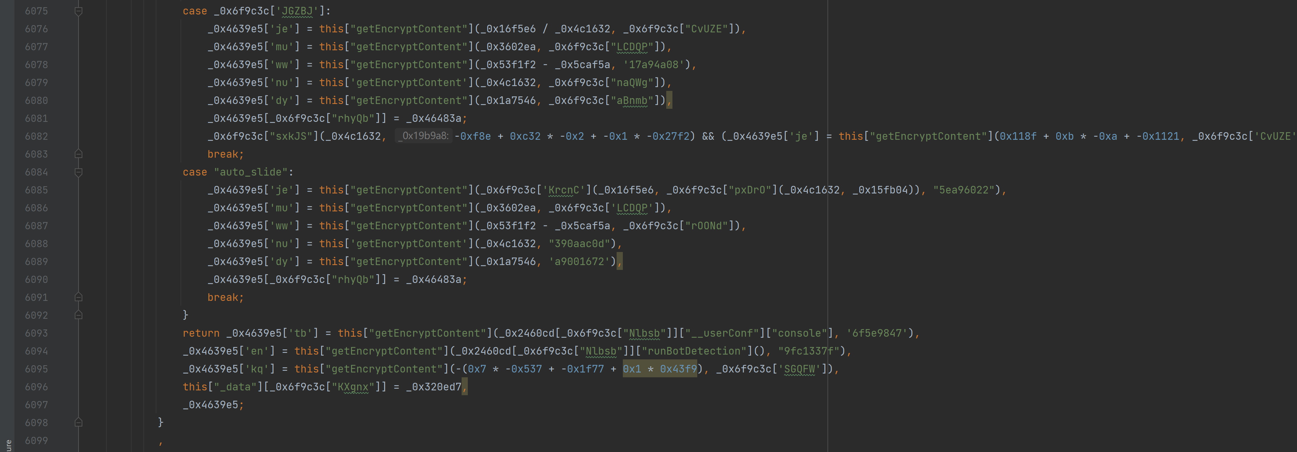Click line number 6078 in the gutter
Screen dimensions: 1297x452
point(36,64)
